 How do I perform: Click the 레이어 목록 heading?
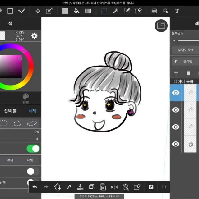click(x=183, y=81)
